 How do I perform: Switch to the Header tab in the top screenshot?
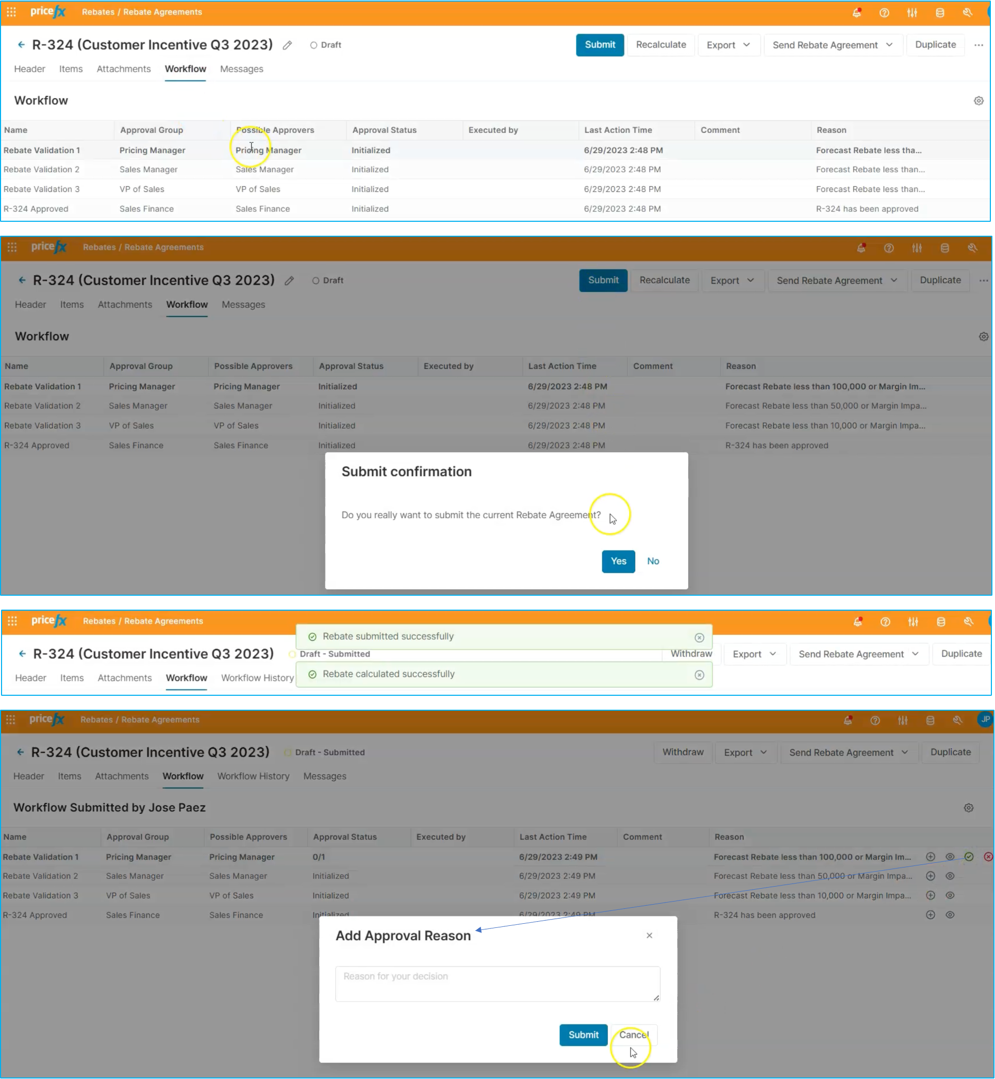(29, 69)
